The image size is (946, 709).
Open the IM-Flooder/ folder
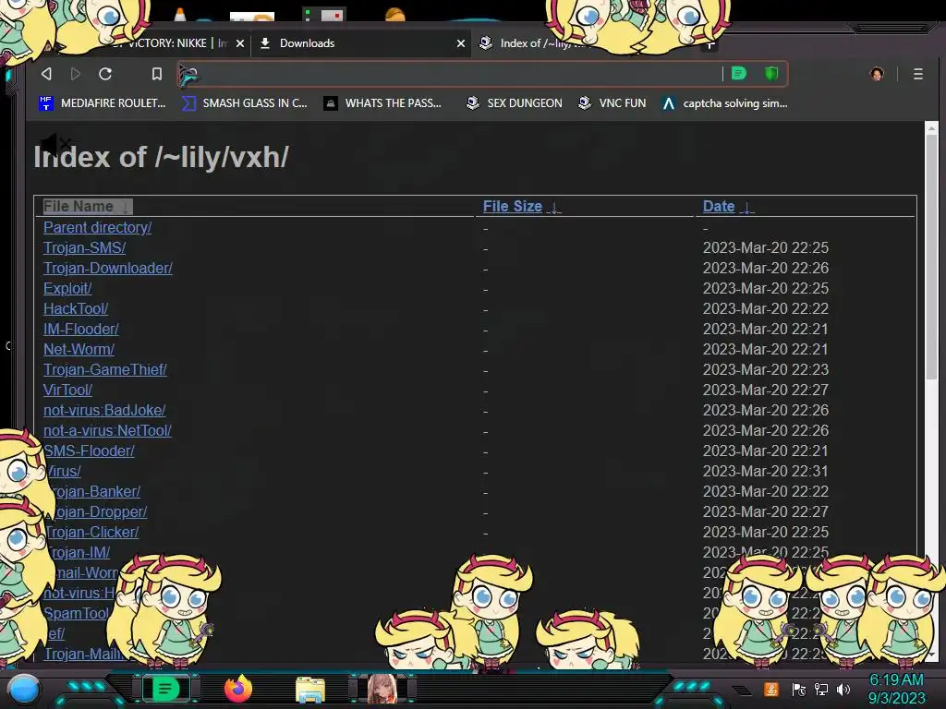(81, 330)
